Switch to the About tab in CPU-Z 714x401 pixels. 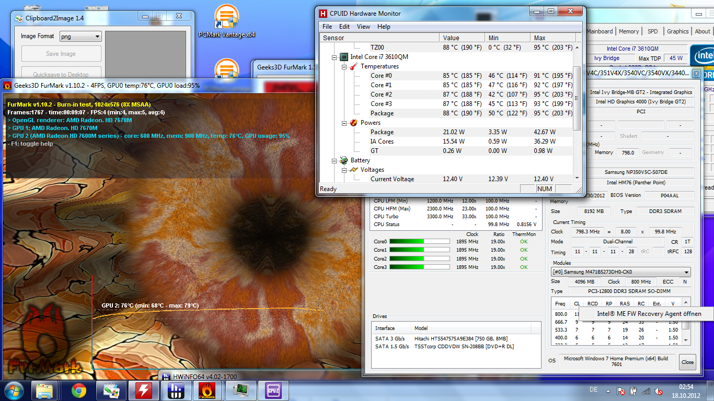703,31
